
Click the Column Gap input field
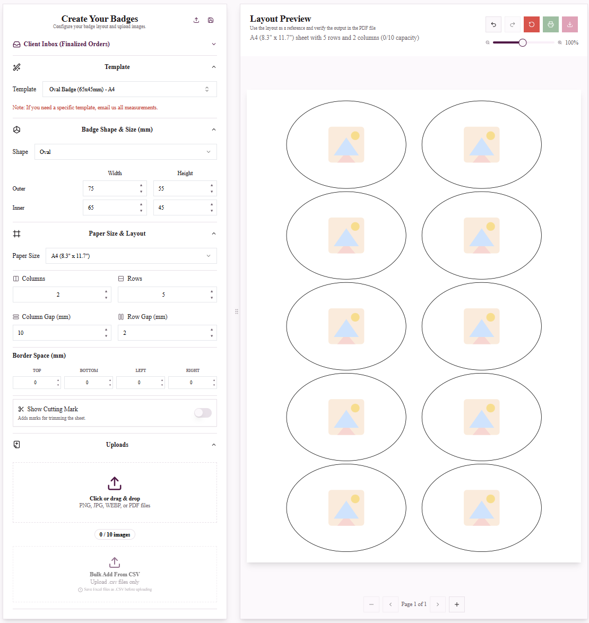[62, 333]
